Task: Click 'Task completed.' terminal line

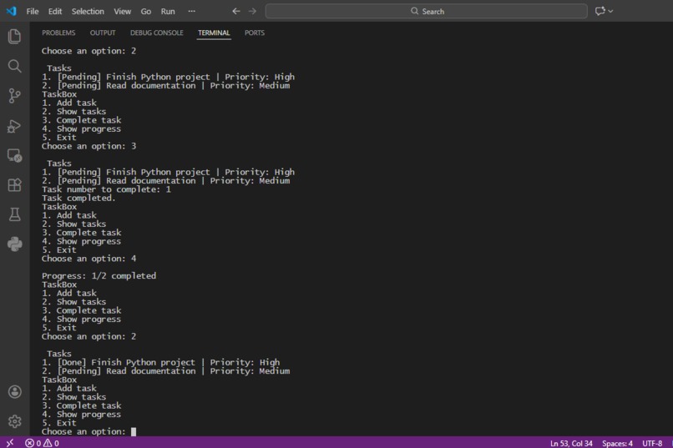Action: [x=78, y=198]
